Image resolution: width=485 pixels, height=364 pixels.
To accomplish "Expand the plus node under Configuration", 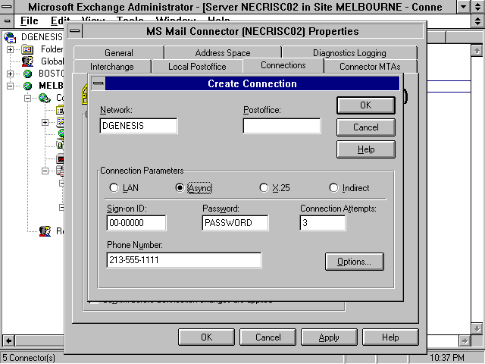I will [45, 122].
